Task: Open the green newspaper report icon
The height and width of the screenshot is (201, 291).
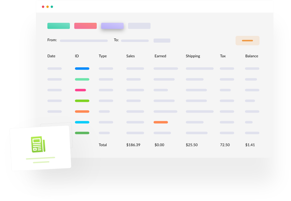Action: pos(38,144)
